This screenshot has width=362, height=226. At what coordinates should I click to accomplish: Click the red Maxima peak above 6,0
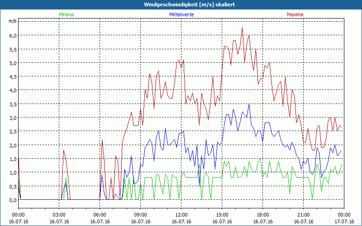click(x=242, y=27)
